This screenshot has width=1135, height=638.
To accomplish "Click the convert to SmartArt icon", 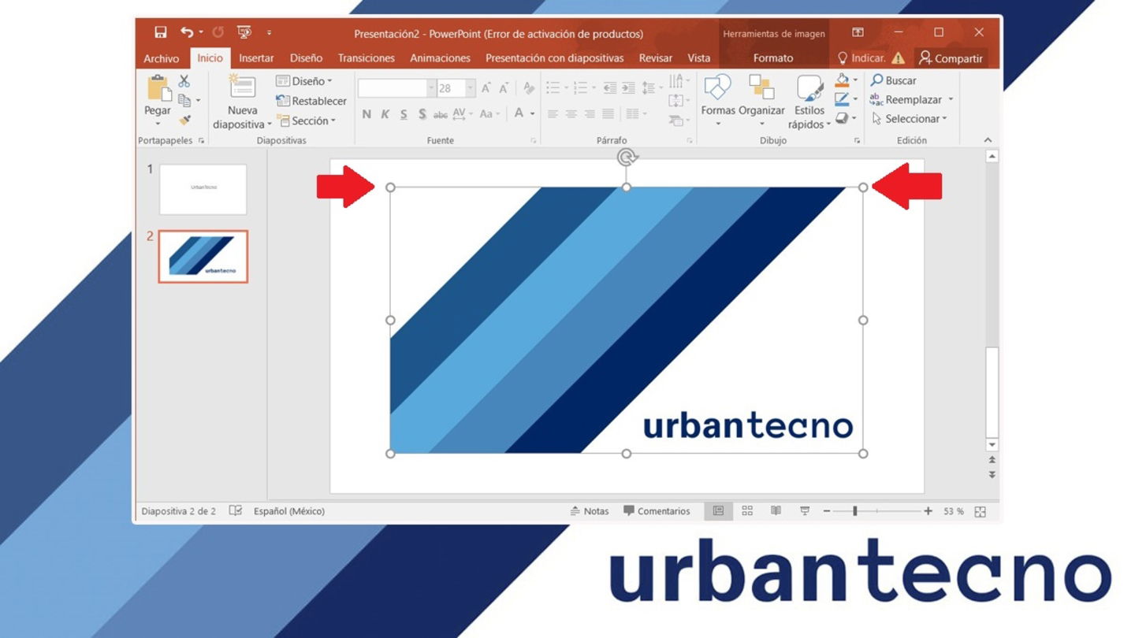I will pyautogui.click(x=676, y=121).
